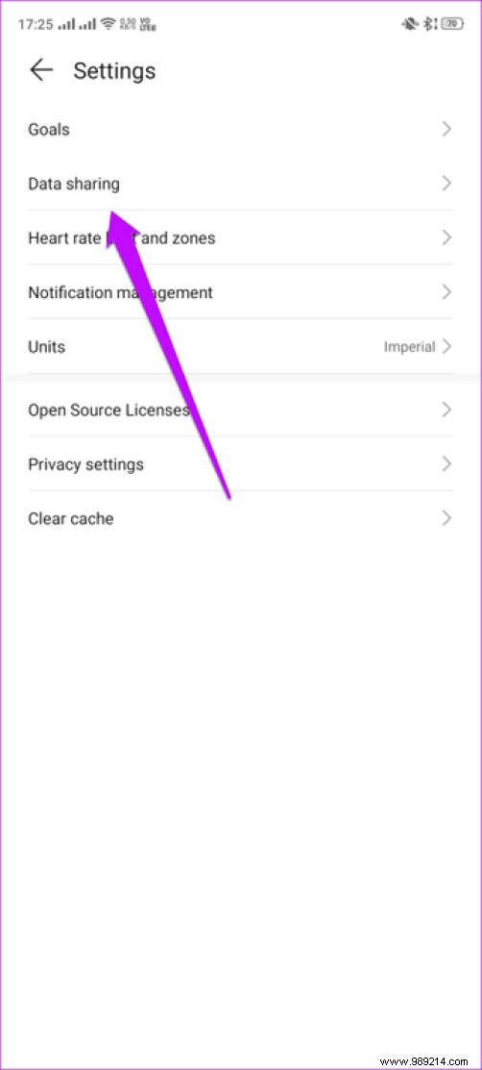
Task: Open Notification management
Action: (x=241, y=293)
